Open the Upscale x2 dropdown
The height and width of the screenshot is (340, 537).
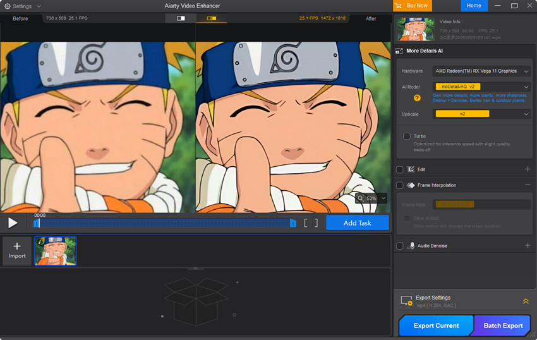[x=481, y=114]
